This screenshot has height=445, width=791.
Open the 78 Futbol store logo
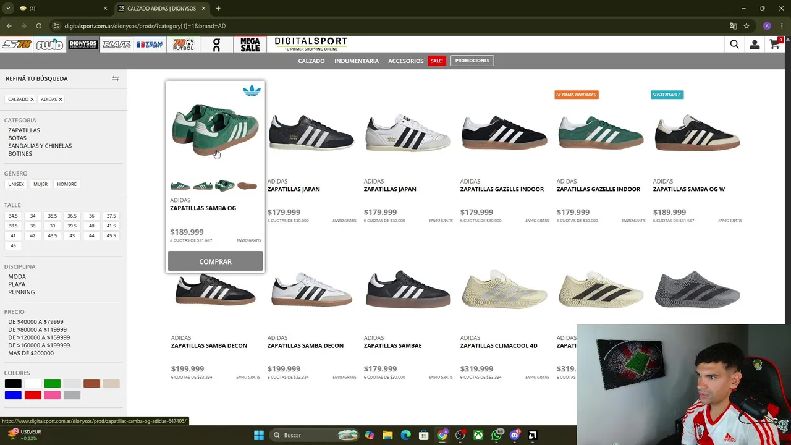click(x=183, y=44)
